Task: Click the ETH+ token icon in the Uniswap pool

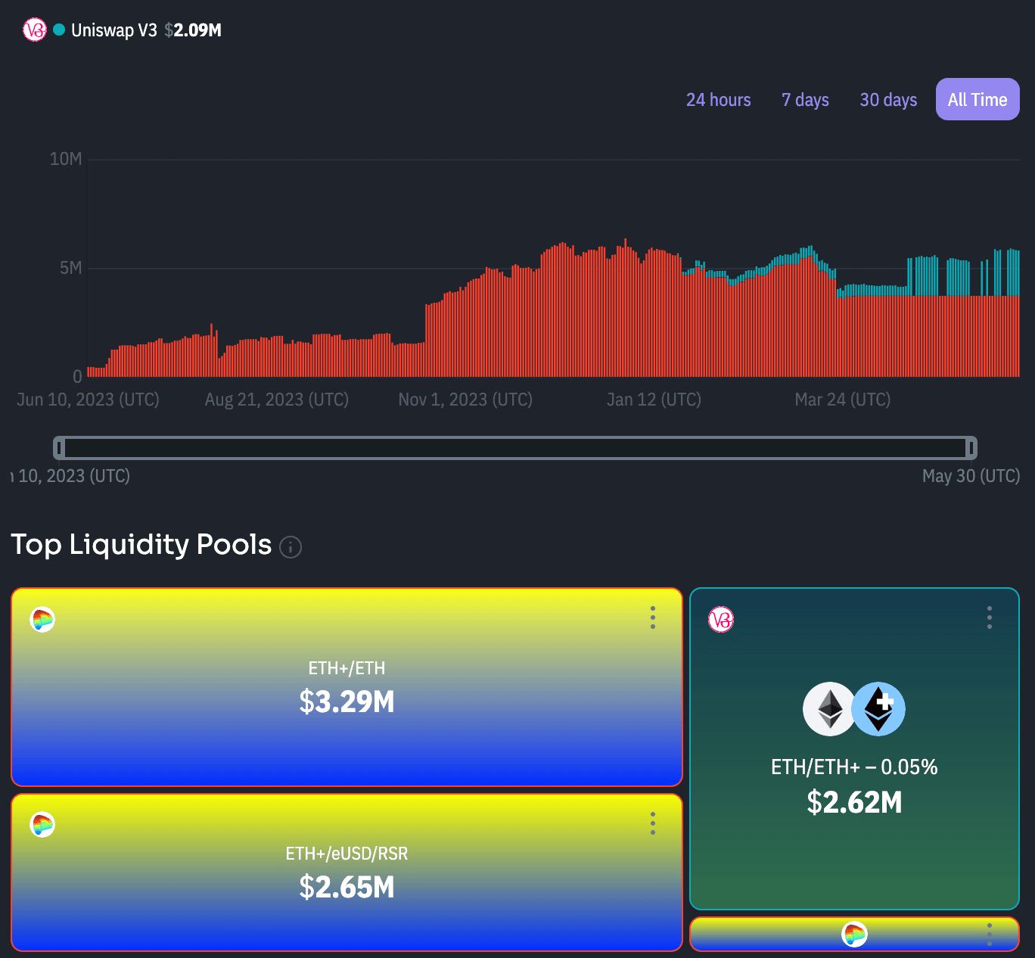Action: coord(878,709)
